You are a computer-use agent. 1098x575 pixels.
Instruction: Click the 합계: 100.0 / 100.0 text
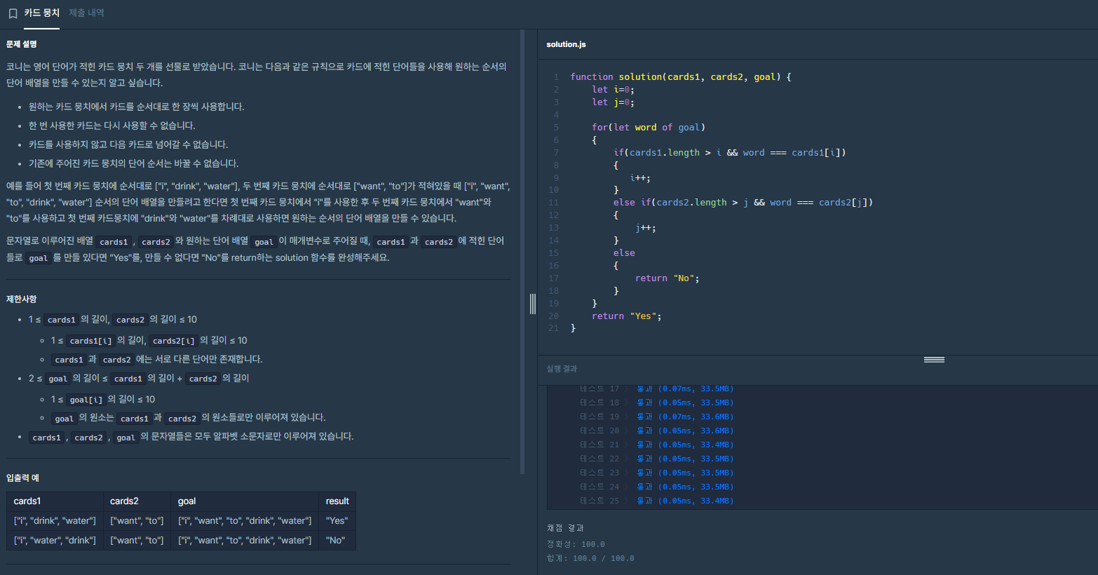point(590,558)
